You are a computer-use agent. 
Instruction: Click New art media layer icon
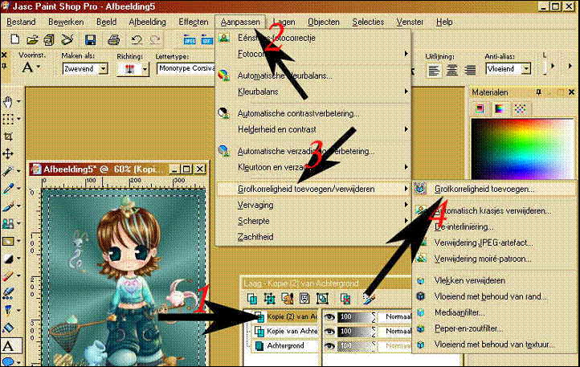pos(287,298)
